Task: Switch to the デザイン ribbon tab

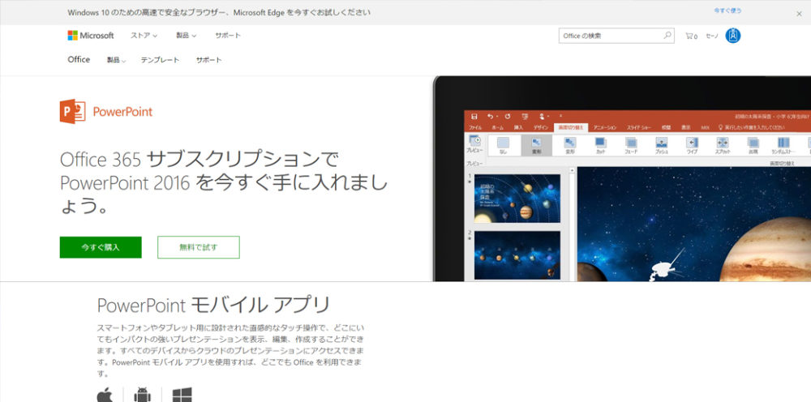Action: (x=540, y=127)
